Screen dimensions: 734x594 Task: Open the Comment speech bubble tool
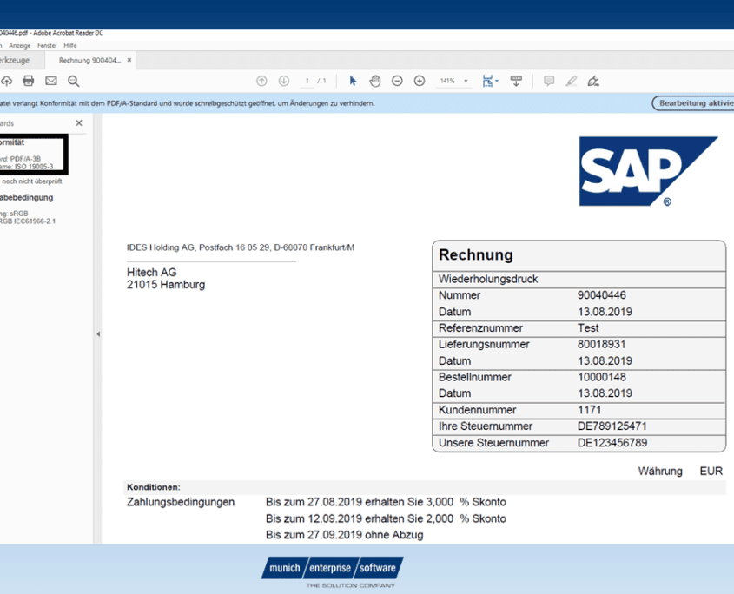pos(548,81)
